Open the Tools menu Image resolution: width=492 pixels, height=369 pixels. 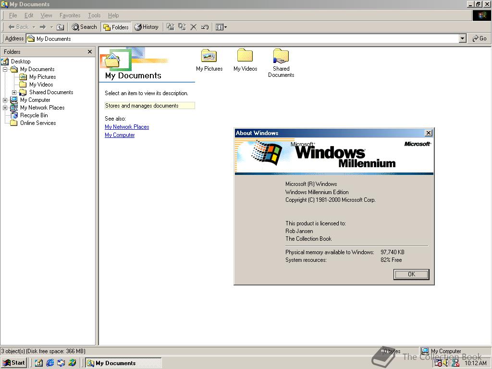coord(94,15)
